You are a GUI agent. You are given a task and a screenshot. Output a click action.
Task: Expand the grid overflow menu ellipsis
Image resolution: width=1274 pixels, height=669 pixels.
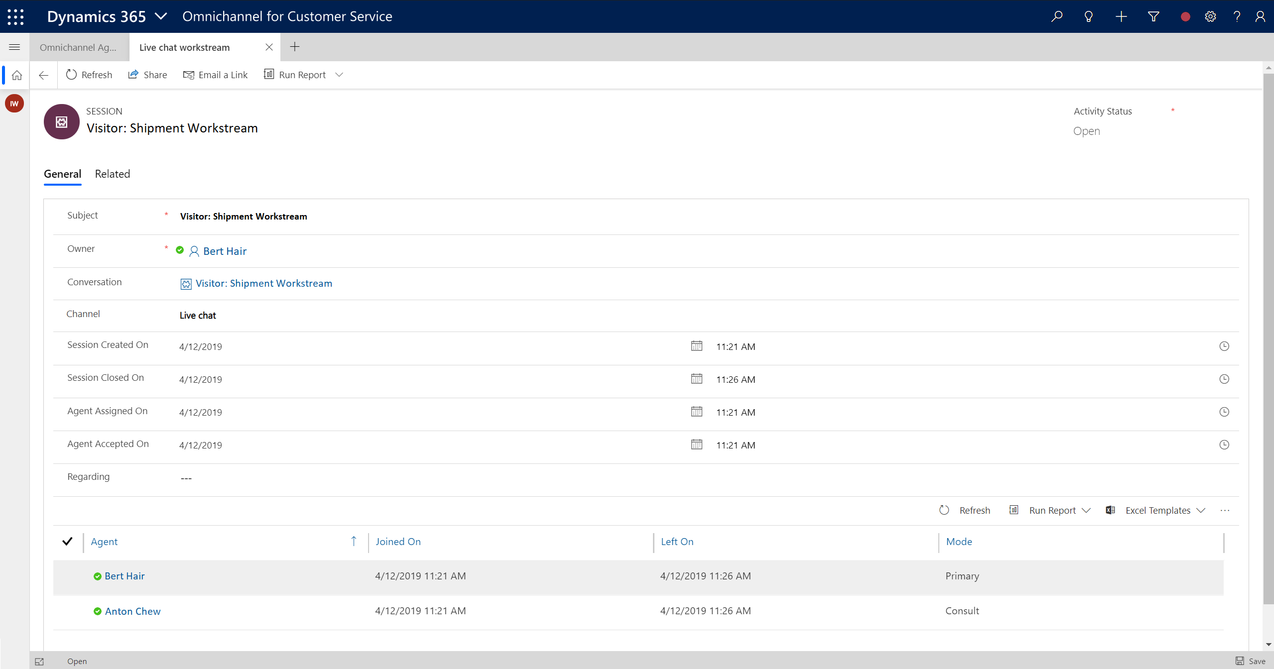1225,511
